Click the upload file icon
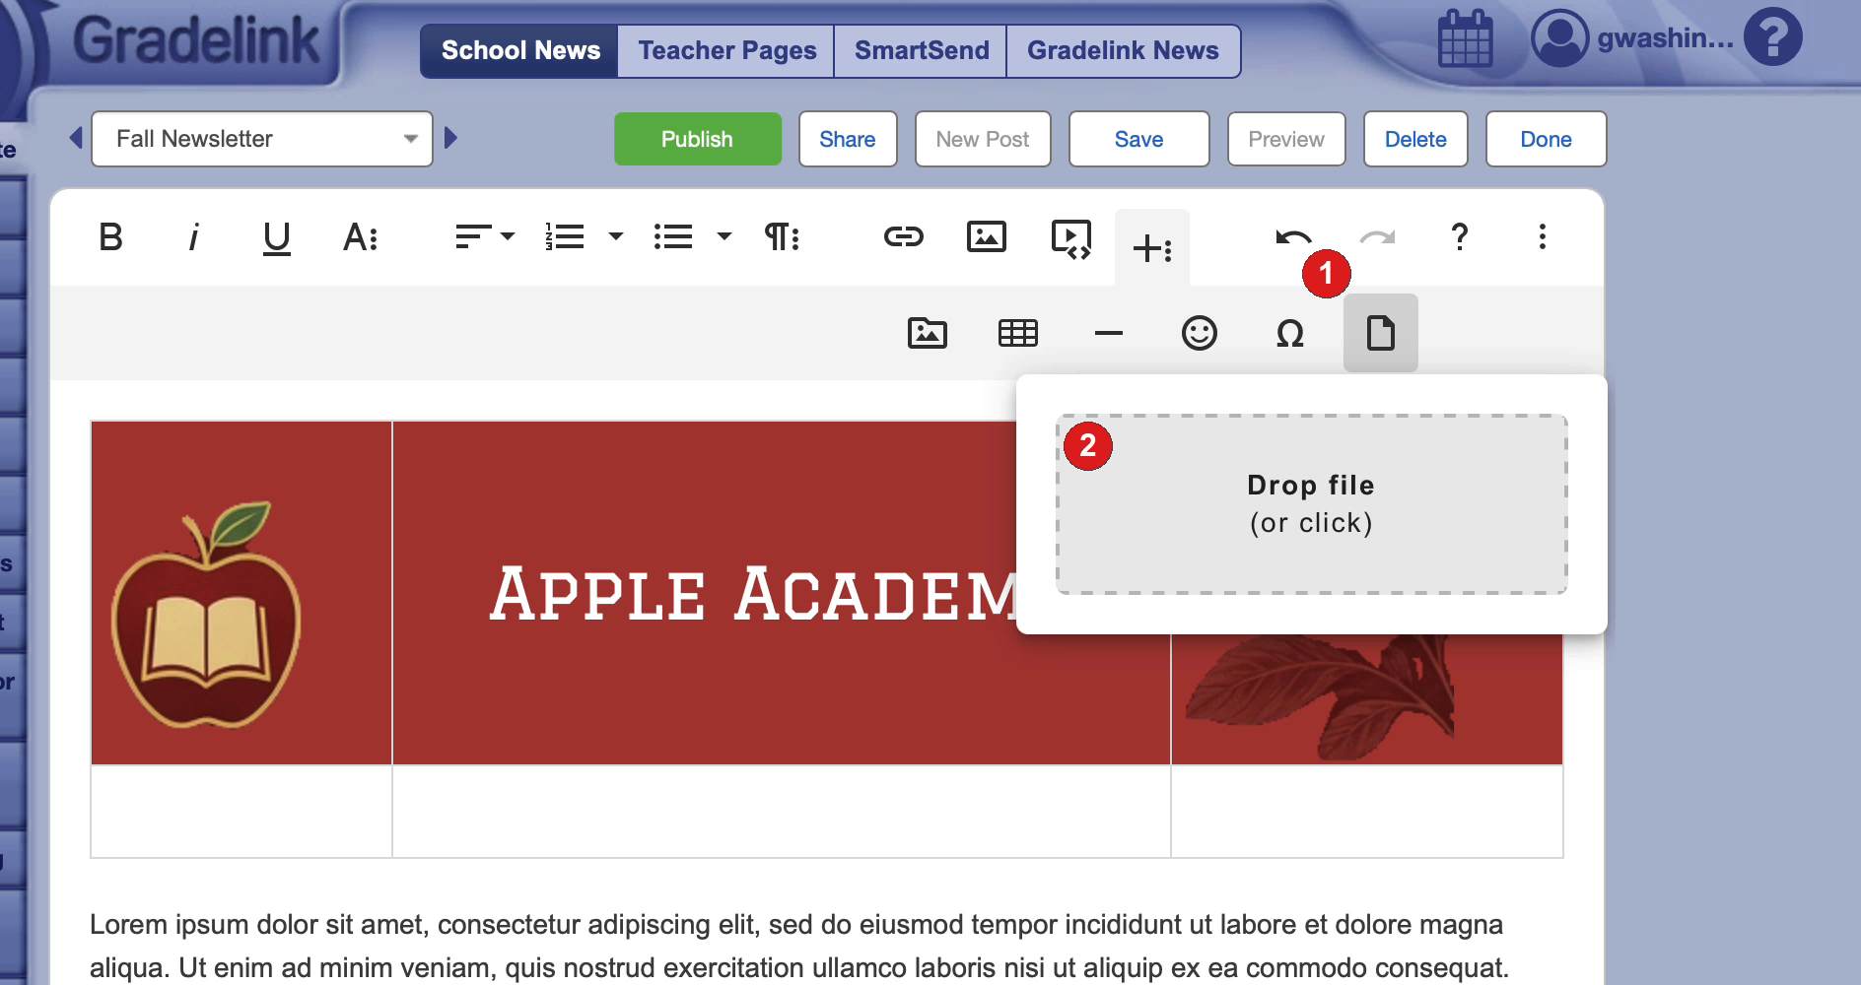The width and height of the screenshot is (1861, 985). click(x=1381, y=333)
